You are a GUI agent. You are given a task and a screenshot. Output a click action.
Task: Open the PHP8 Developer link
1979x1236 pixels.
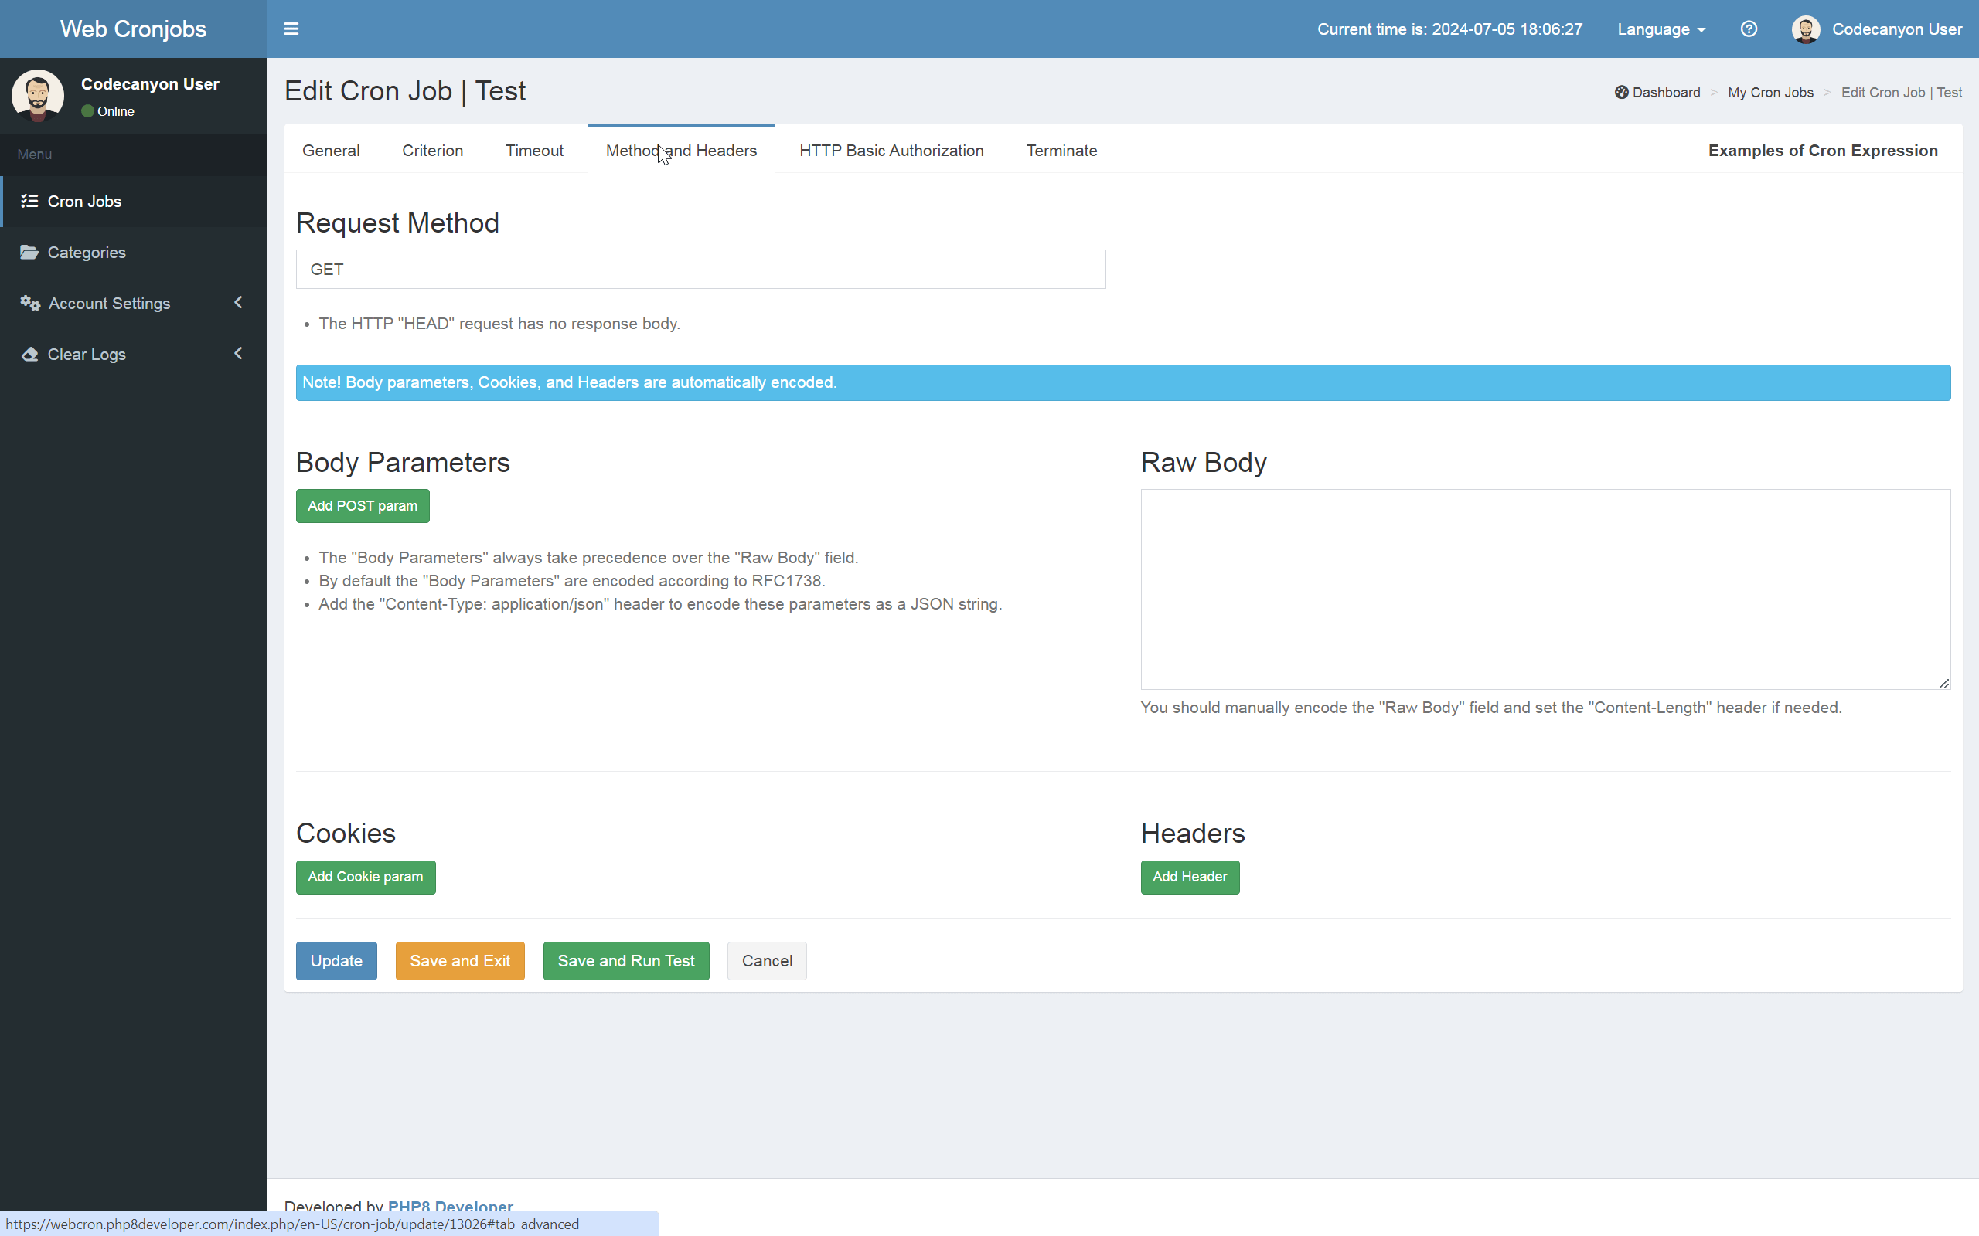450,1207
